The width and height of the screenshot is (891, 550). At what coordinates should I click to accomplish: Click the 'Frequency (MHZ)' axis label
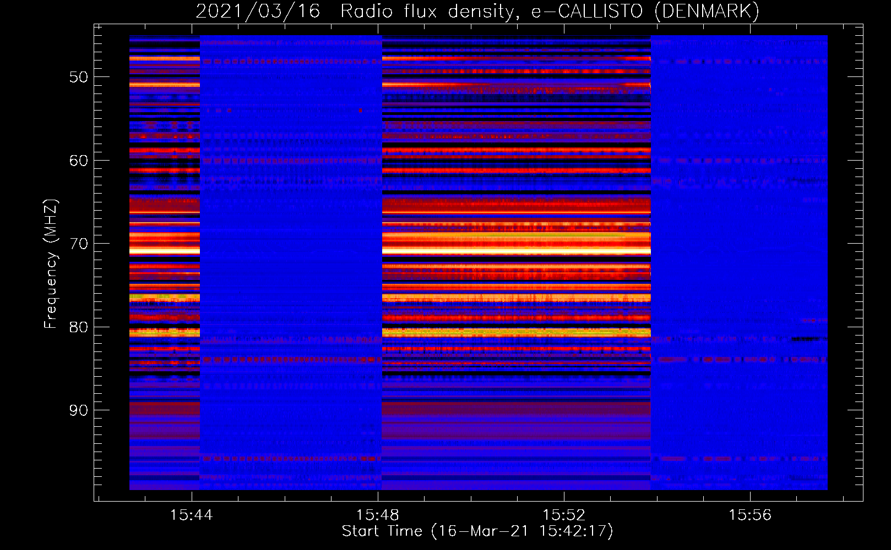(51, 264)
